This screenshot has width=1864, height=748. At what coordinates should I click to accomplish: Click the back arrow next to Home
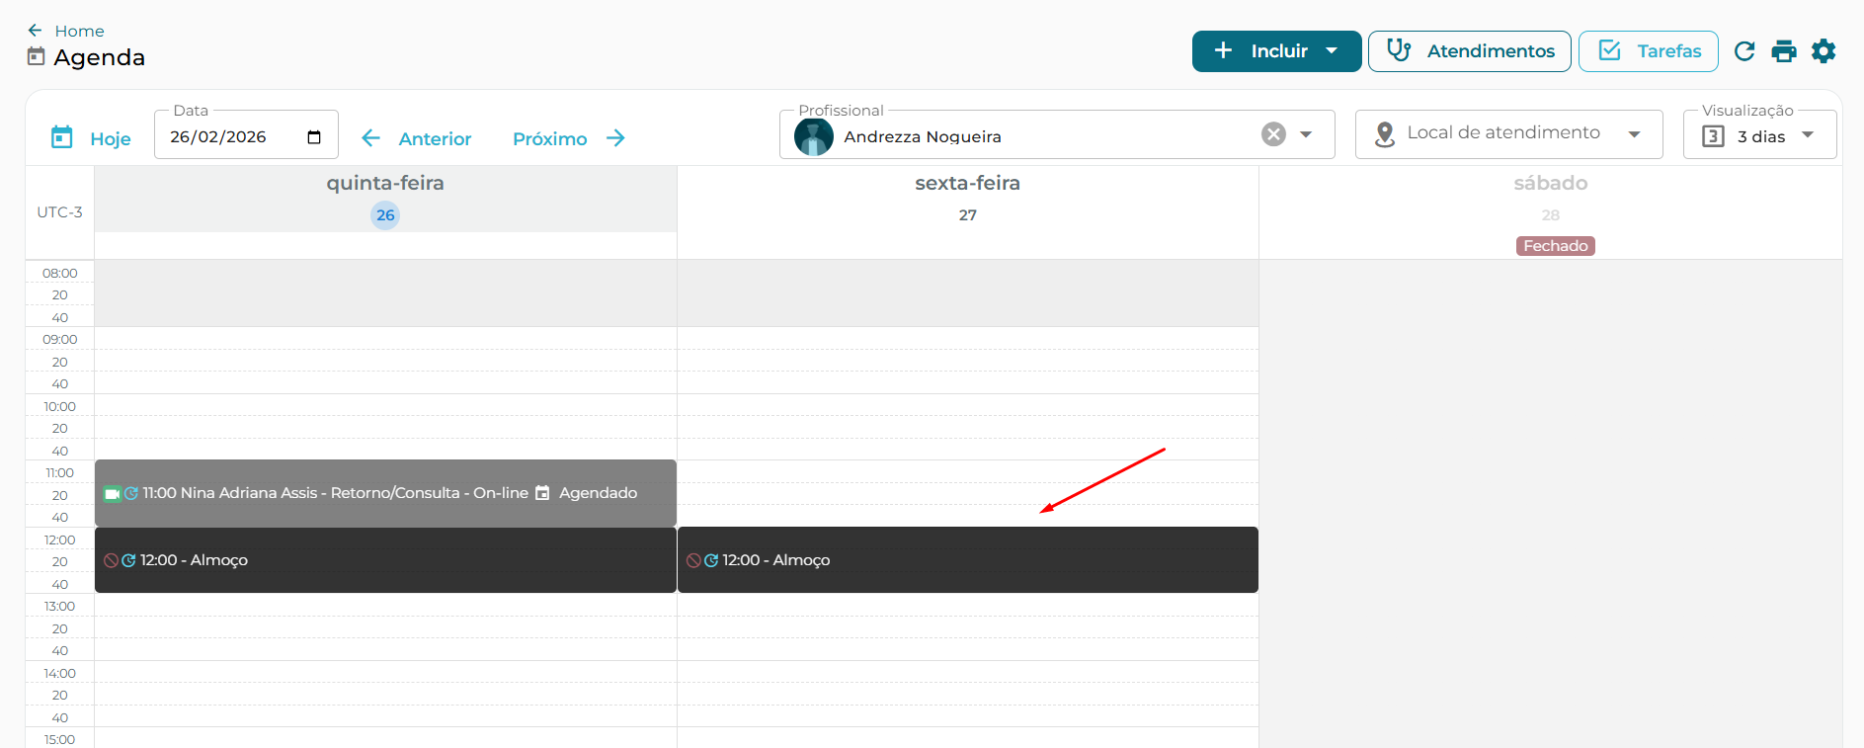tap(36, 31)
